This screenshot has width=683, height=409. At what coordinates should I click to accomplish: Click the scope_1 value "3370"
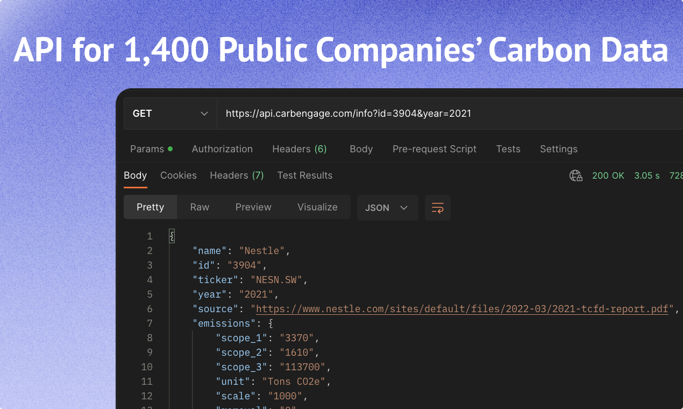tap(297, 338)
